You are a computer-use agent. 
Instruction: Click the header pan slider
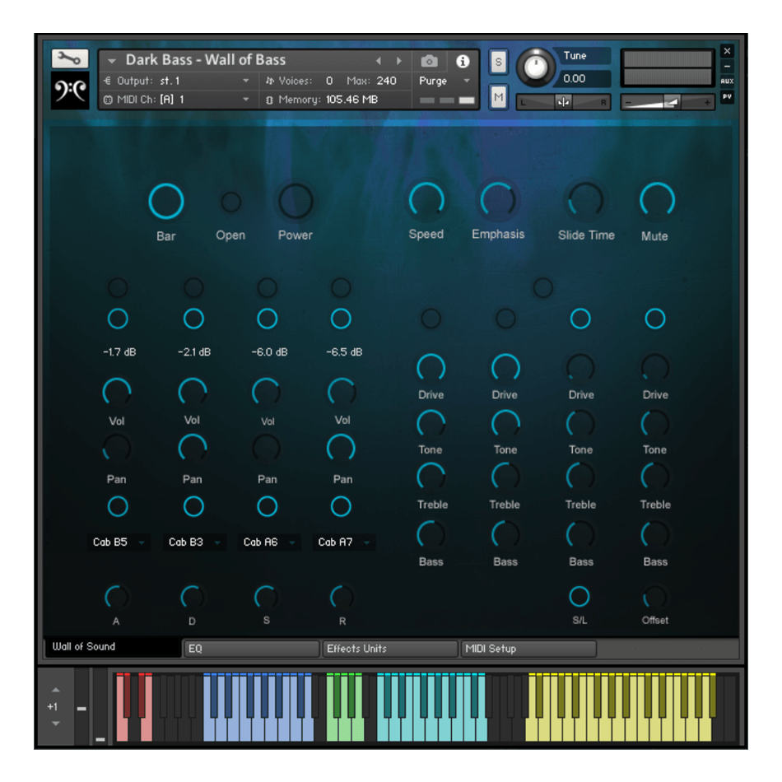563,102
